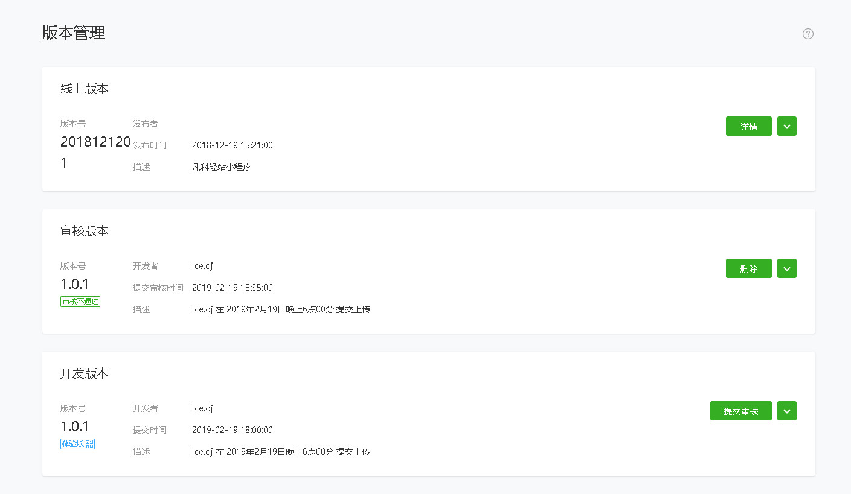Click the 开发版本 section heading
This screenshot has width=851, height=494.
(85, 373)
